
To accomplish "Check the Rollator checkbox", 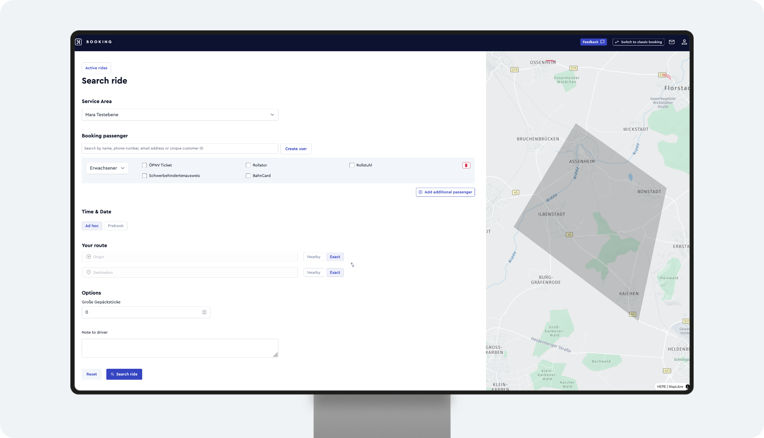I will click(x=248, y=165).
